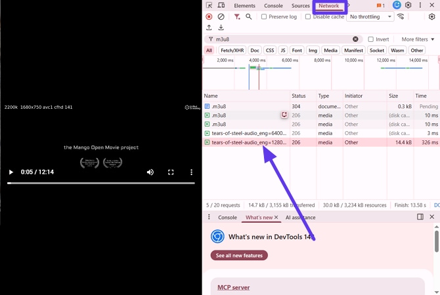Open the blue AI assistance icon in the top bar
440x295 pixels.
(397, 5)
